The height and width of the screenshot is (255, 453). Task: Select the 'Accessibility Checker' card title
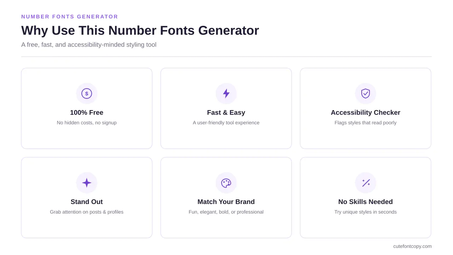point(366,113)
